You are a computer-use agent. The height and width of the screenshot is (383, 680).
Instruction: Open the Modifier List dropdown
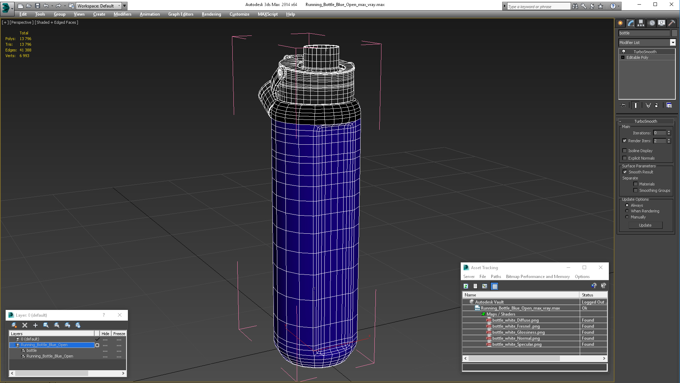click(673, 43)
